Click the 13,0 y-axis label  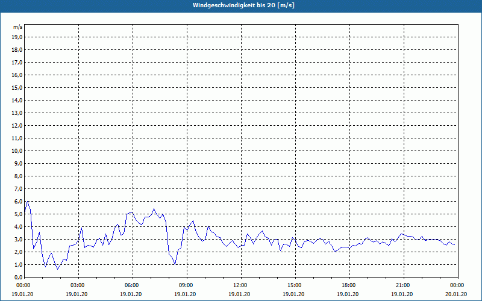click(17, 113)
